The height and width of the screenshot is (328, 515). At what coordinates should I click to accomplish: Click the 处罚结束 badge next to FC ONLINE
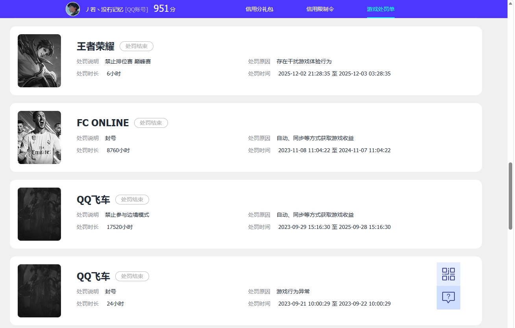pyautogui.click(x=151, y=123)
